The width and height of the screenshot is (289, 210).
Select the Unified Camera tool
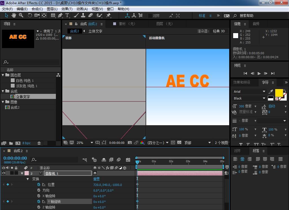pyautogui.click(x=37, y=16)
